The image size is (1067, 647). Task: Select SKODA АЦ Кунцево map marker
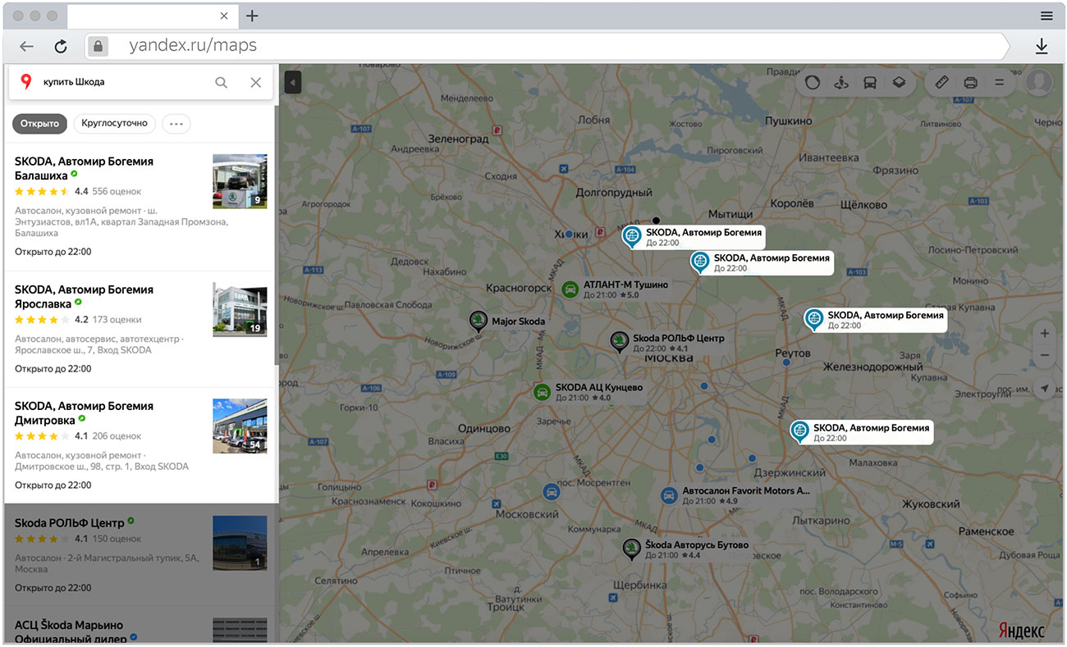542,391
